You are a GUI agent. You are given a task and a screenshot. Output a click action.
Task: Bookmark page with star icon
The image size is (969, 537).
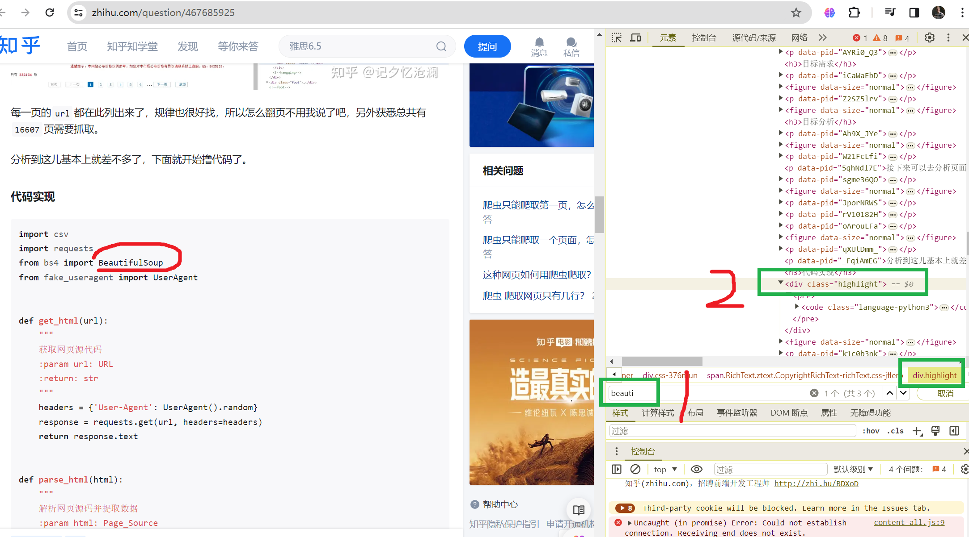tap(796, 12)
